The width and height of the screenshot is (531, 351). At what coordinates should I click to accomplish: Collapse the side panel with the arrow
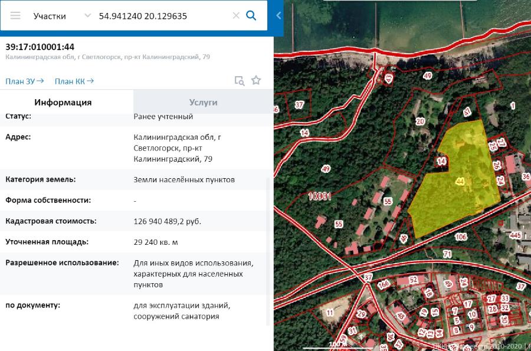[x=278, y=16]
